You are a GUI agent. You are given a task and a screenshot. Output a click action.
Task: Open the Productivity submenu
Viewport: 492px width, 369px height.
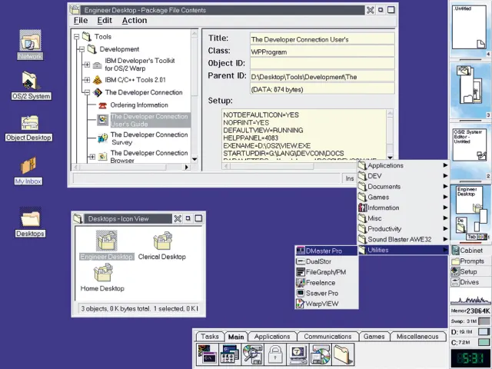point(403,229)
